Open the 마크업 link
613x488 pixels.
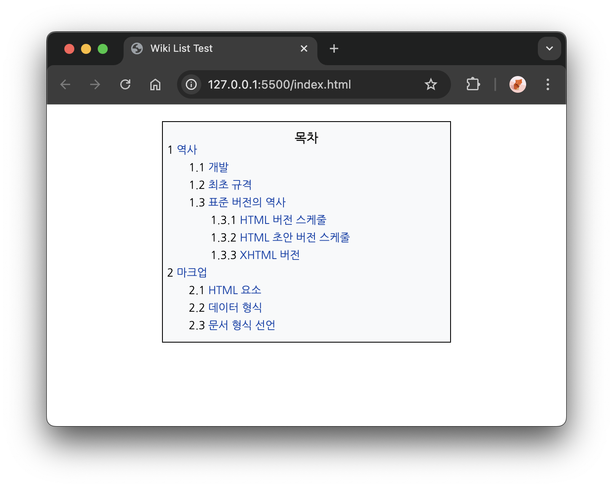click(x=192, y=272)
